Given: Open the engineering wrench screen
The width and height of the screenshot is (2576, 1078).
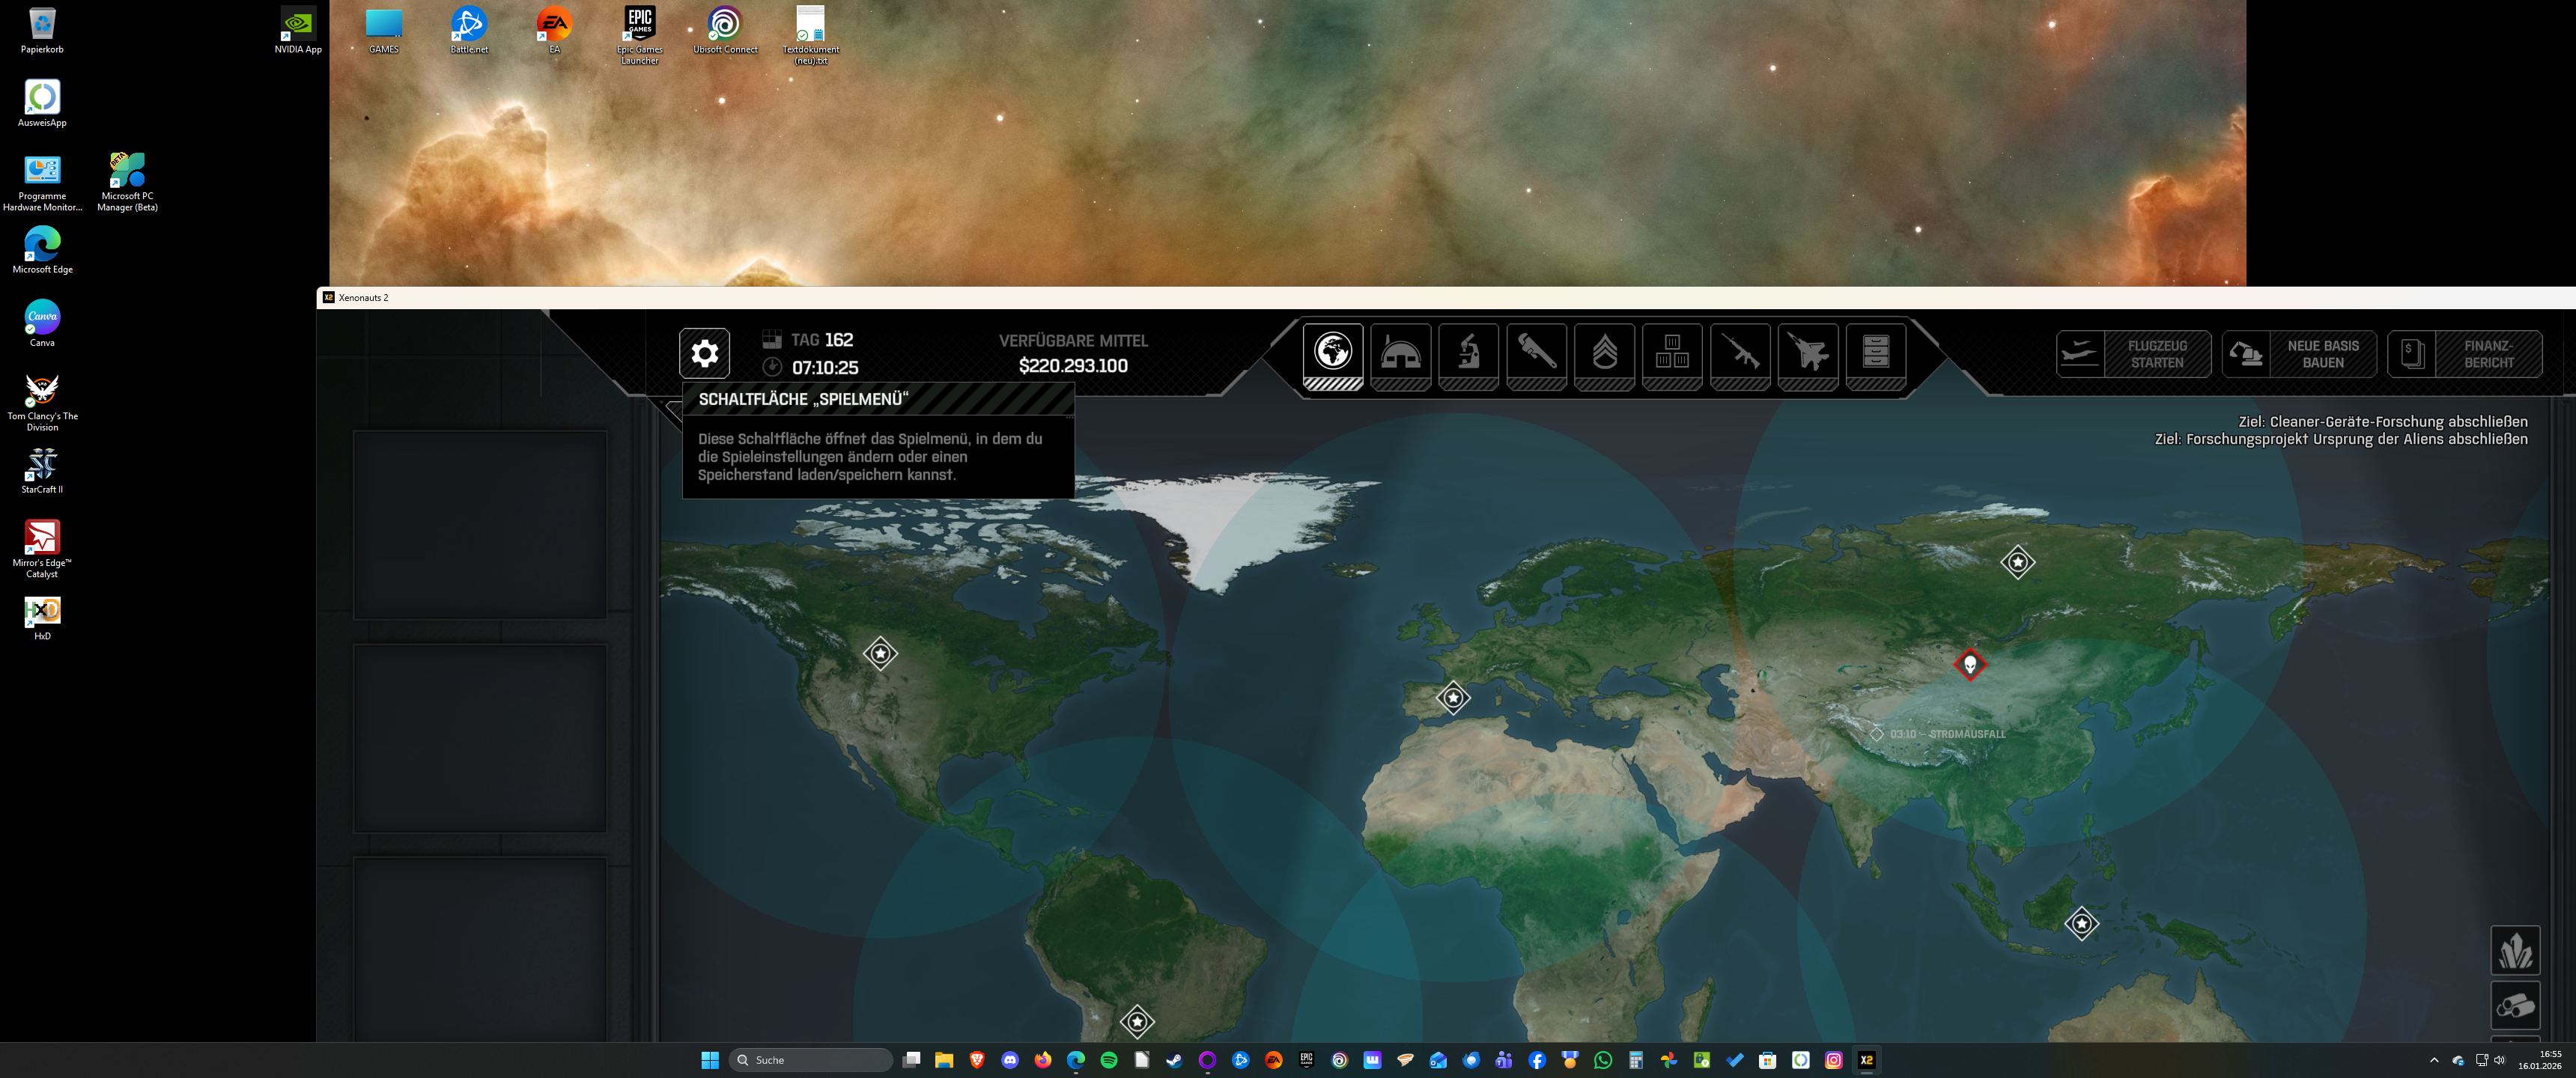Looking at the screenshot, I should pyautogui.click(x=1536, y=353).
